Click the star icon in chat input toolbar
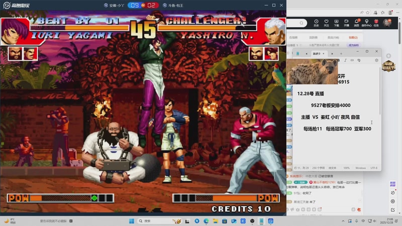 [297, 209]
